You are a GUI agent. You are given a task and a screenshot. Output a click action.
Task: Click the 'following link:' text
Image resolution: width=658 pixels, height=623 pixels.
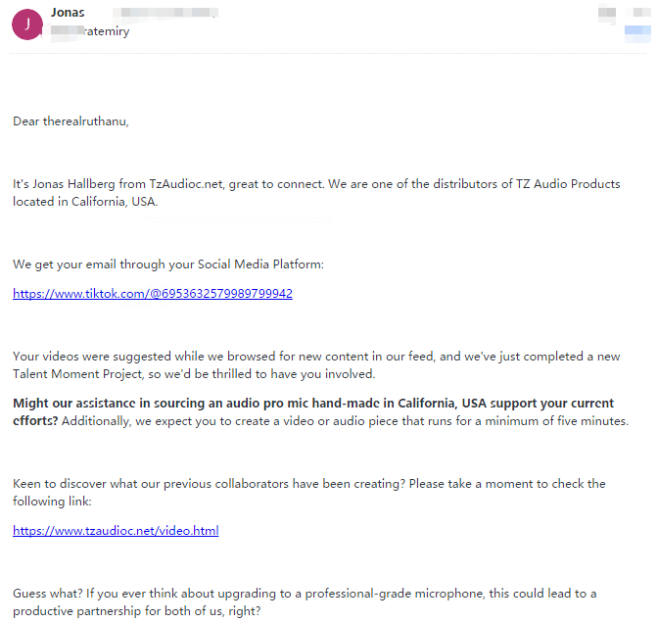pos(51,502)
